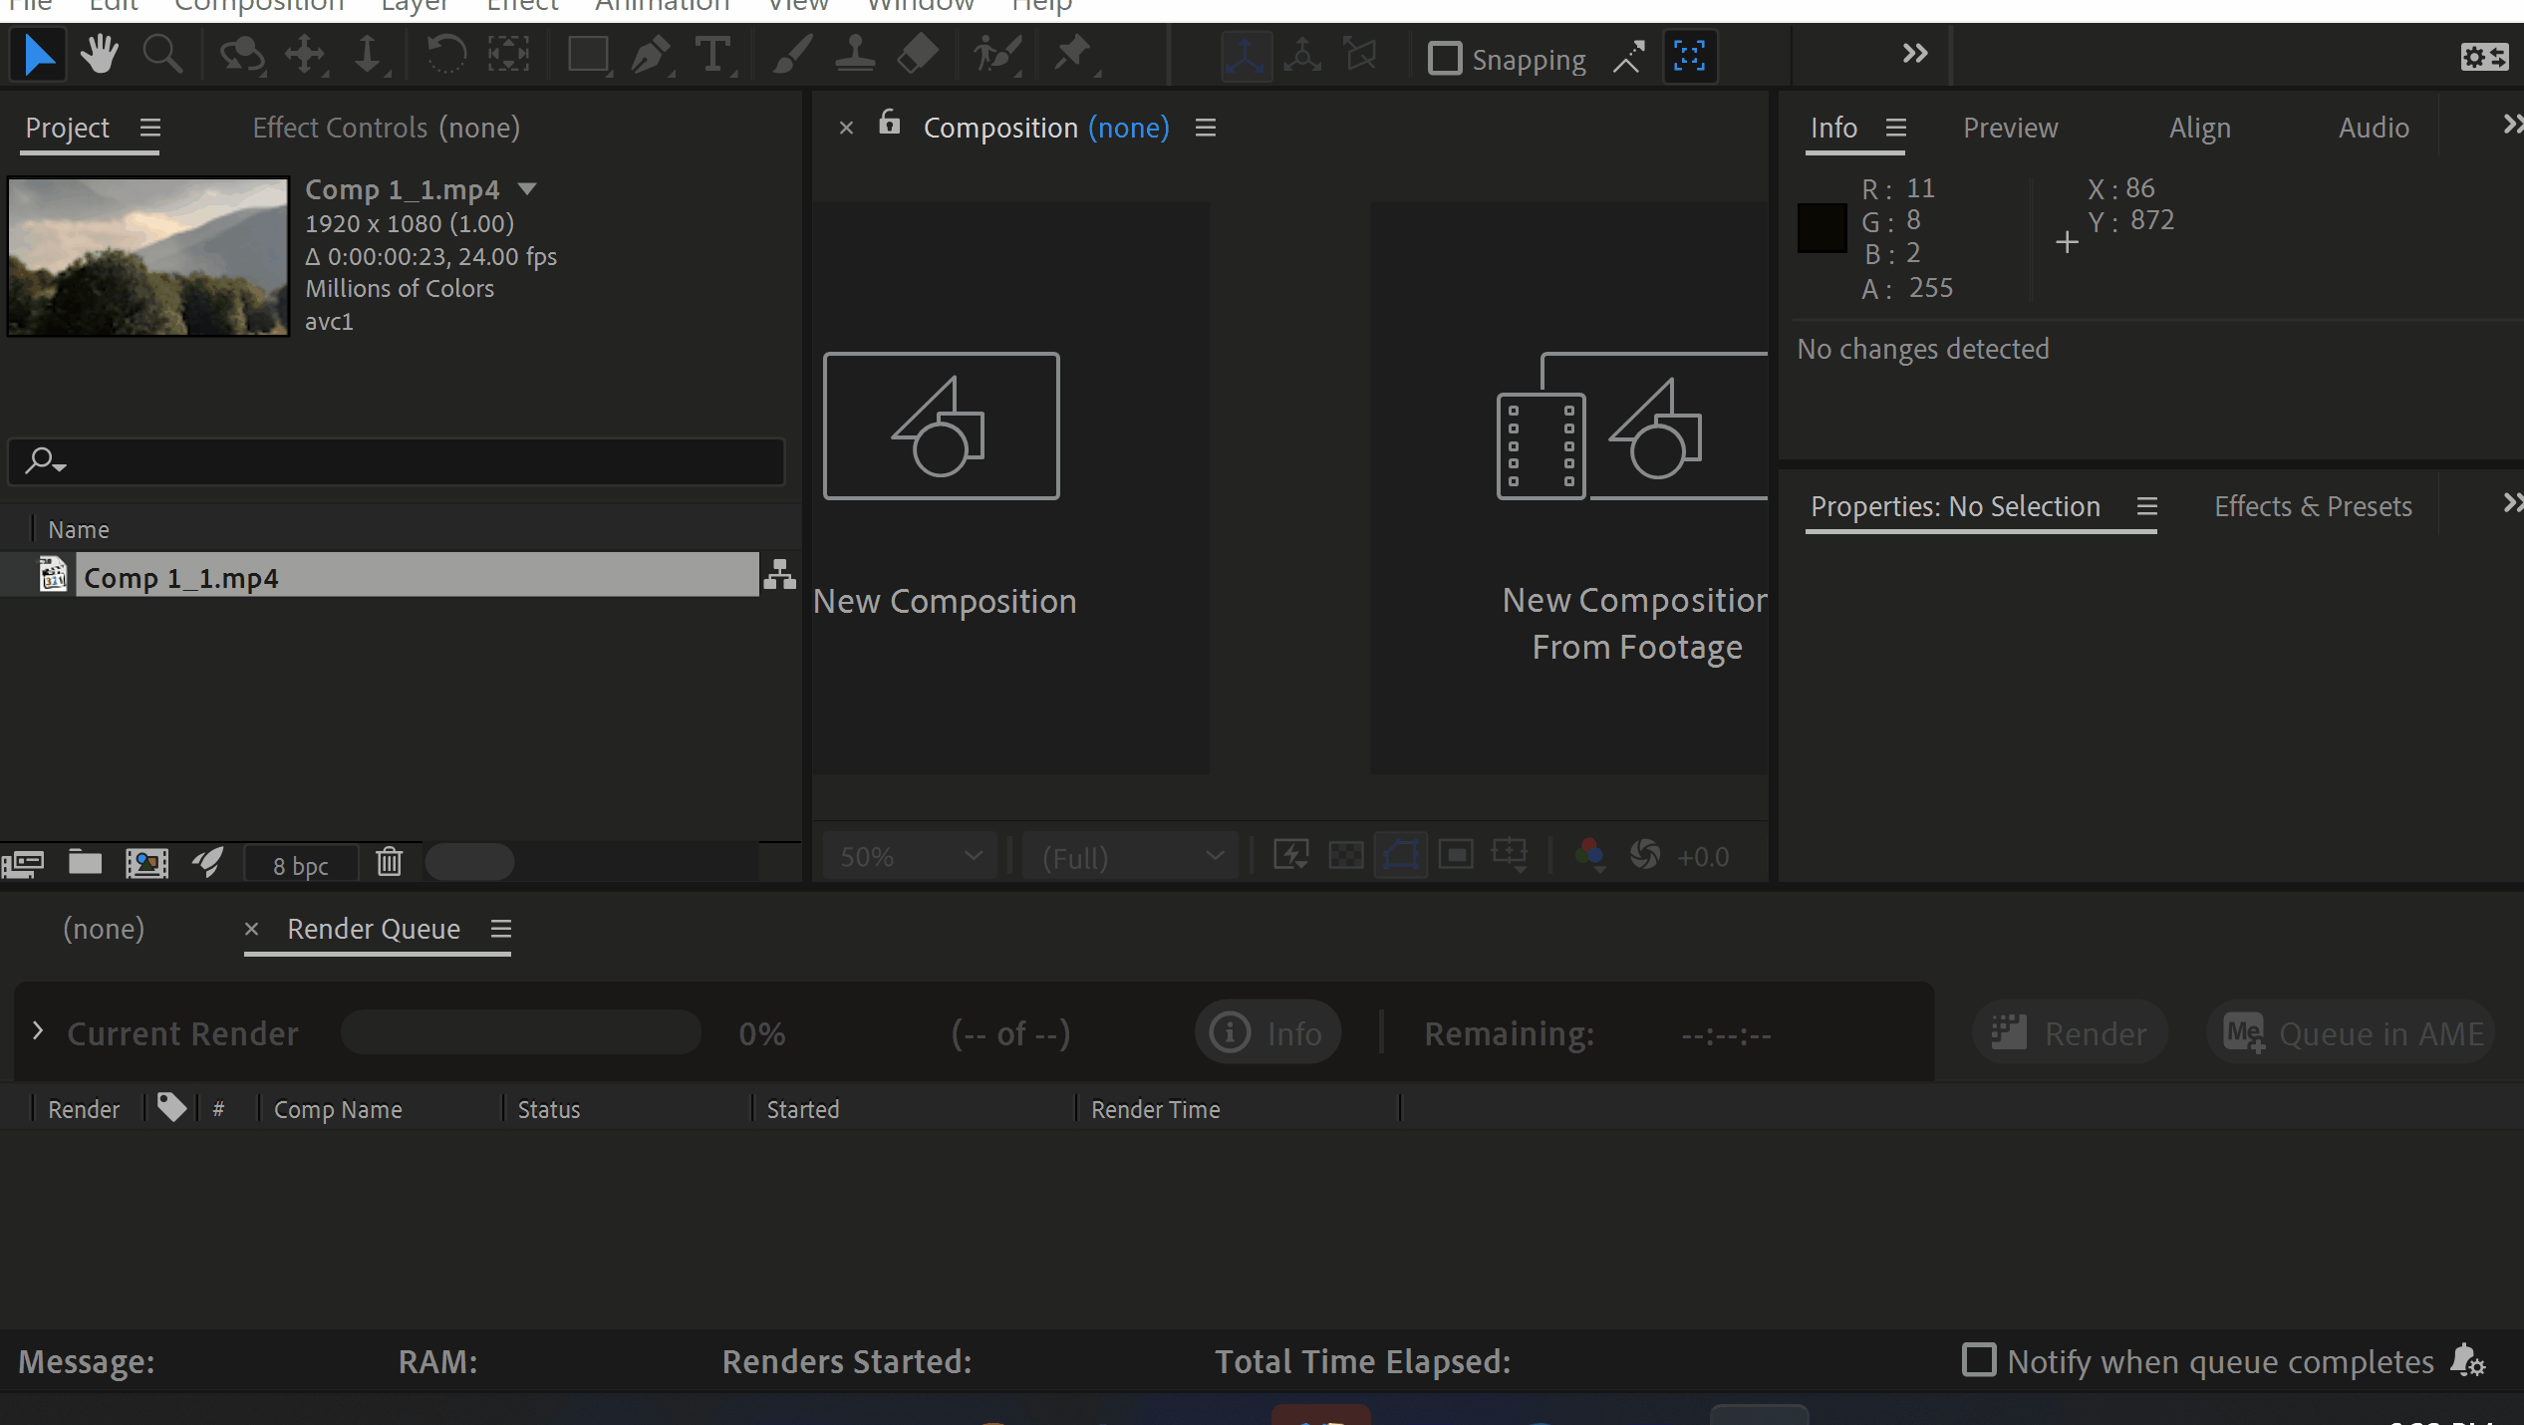
Task: Switch to the Preview tab
Action: [2010, 128]
